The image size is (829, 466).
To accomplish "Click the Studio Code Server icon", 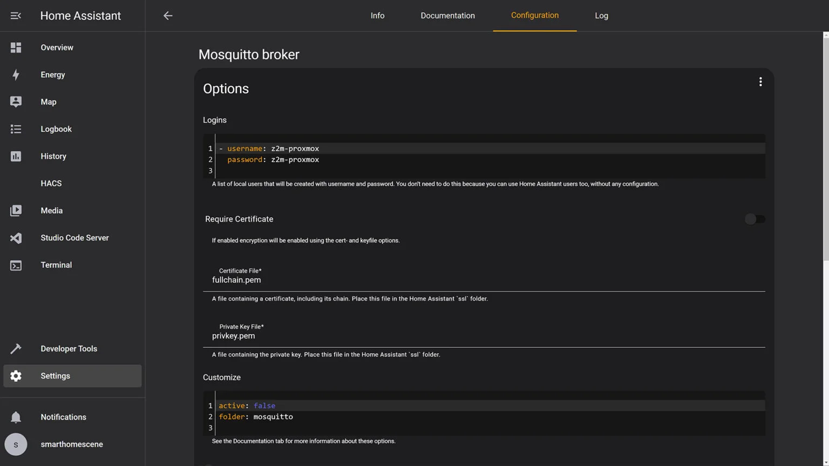I will pos(16,238).
